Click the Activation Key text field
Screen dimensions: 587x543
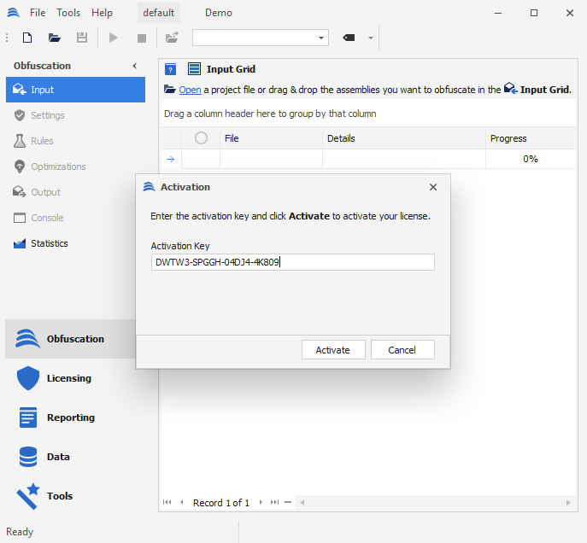(x=292, y=262)
